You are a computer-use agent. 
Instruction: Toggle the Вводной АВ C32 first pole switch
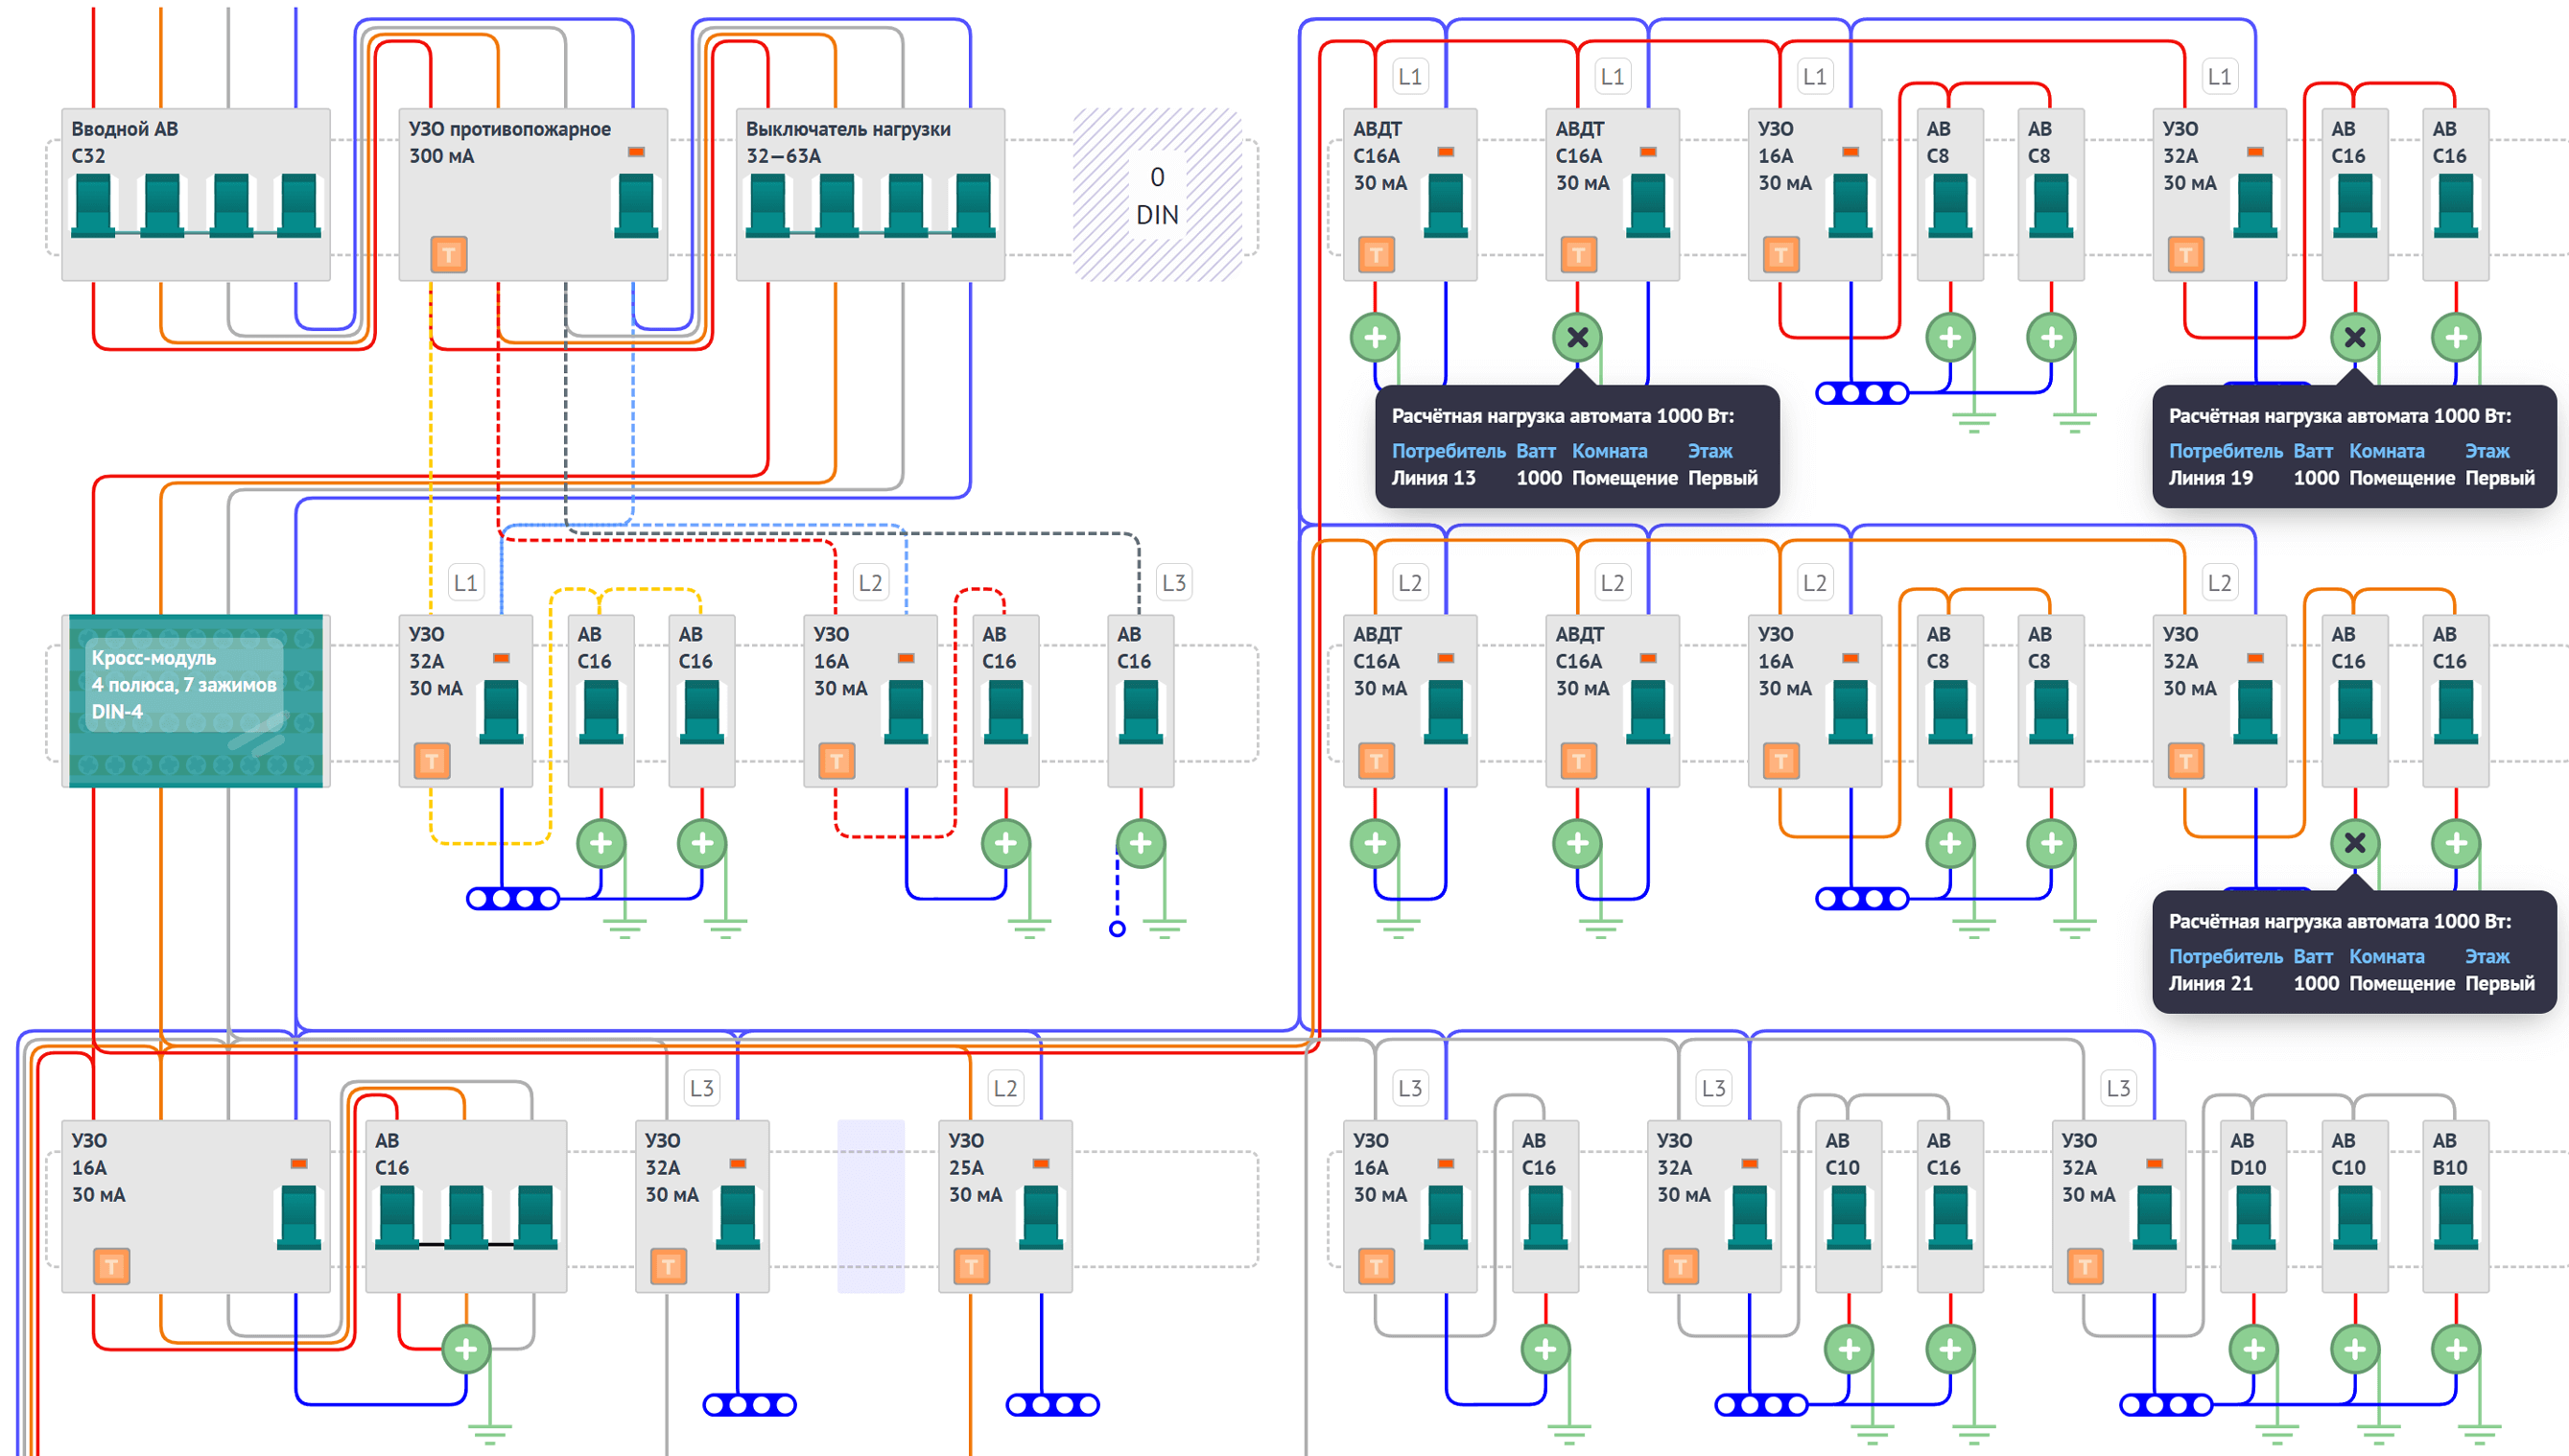94,205
